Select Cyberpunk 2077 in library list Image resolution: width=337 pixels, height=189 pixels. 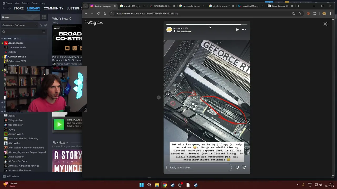(x=17, y=61)
